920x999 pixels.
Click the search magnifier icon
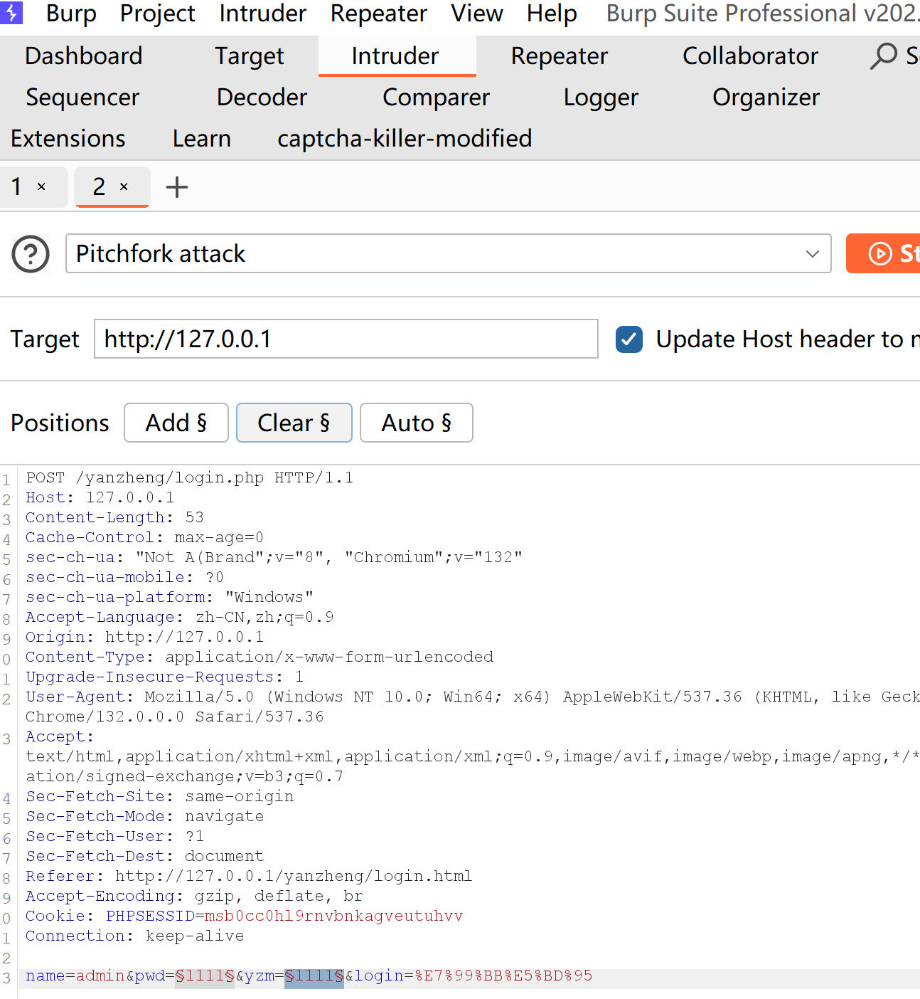point(884,56)
